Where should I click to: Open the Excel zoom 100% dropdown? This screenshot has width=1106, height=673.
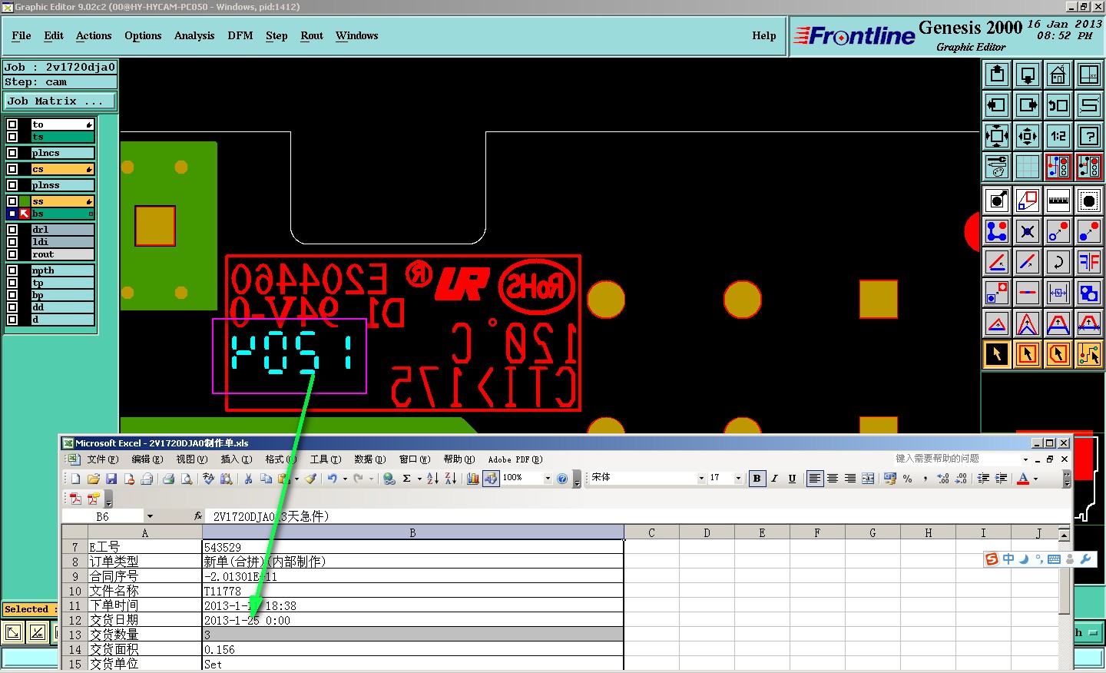click(548, 478)
